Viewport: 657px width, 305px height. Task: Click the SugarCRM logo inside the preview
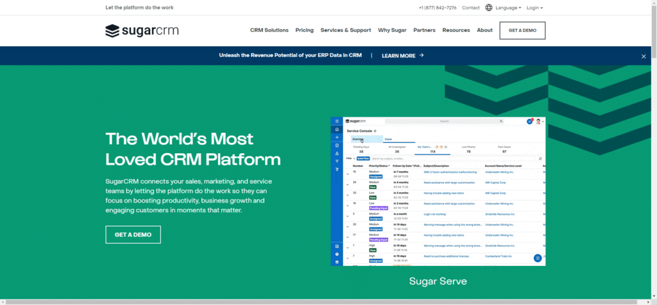point(355,121)
